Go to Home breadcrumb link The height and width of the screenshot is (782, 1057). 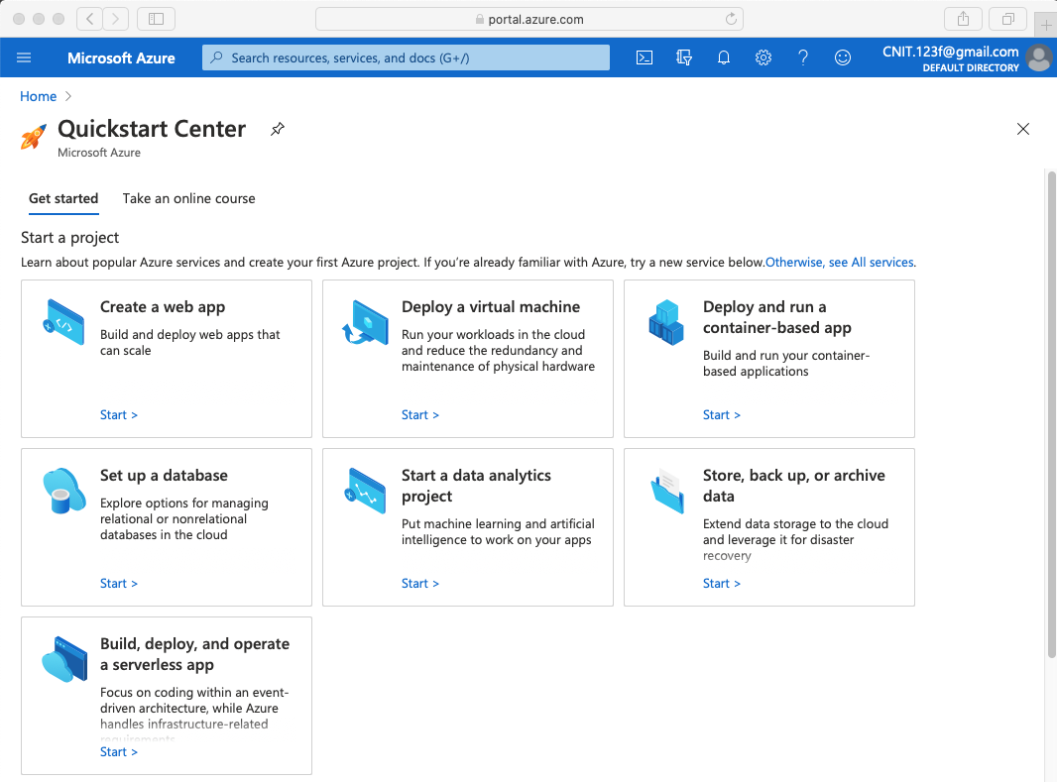(x=39, y=96)
